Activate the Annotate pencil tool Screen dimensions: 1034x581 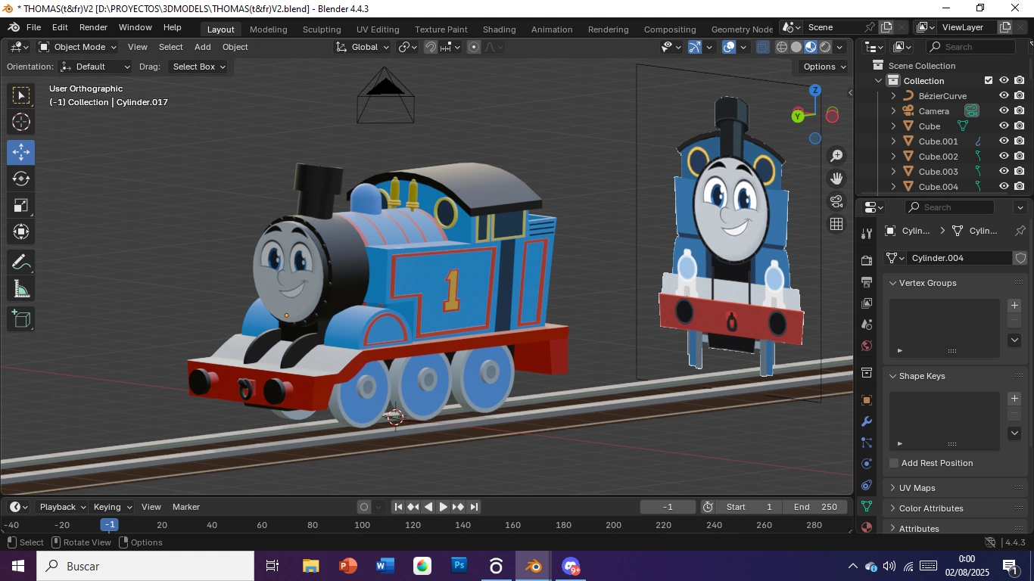[x=21, y=263]
